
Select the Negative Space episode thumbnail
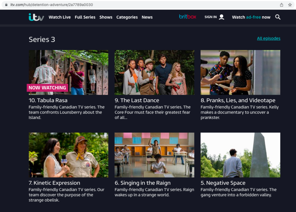(x=240, y=155)
